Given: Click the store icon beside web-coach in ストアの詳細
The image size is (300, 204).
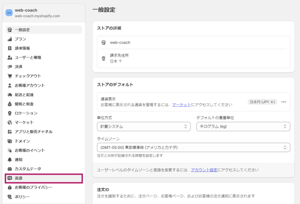Looking at the screenshot, I should pos(104,42).
